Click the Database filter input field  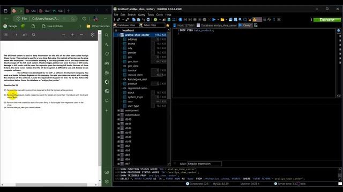[126, 25]
